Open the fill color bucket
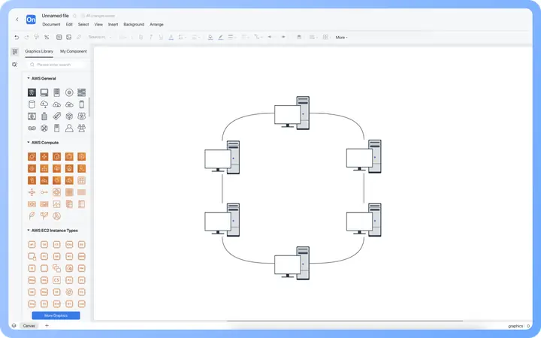Viewport: 541px width, 338px height. point(210,38)
